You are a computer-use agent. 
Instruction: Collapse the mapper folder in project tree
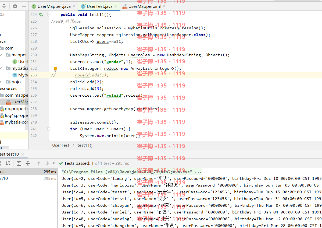point(1,55)
